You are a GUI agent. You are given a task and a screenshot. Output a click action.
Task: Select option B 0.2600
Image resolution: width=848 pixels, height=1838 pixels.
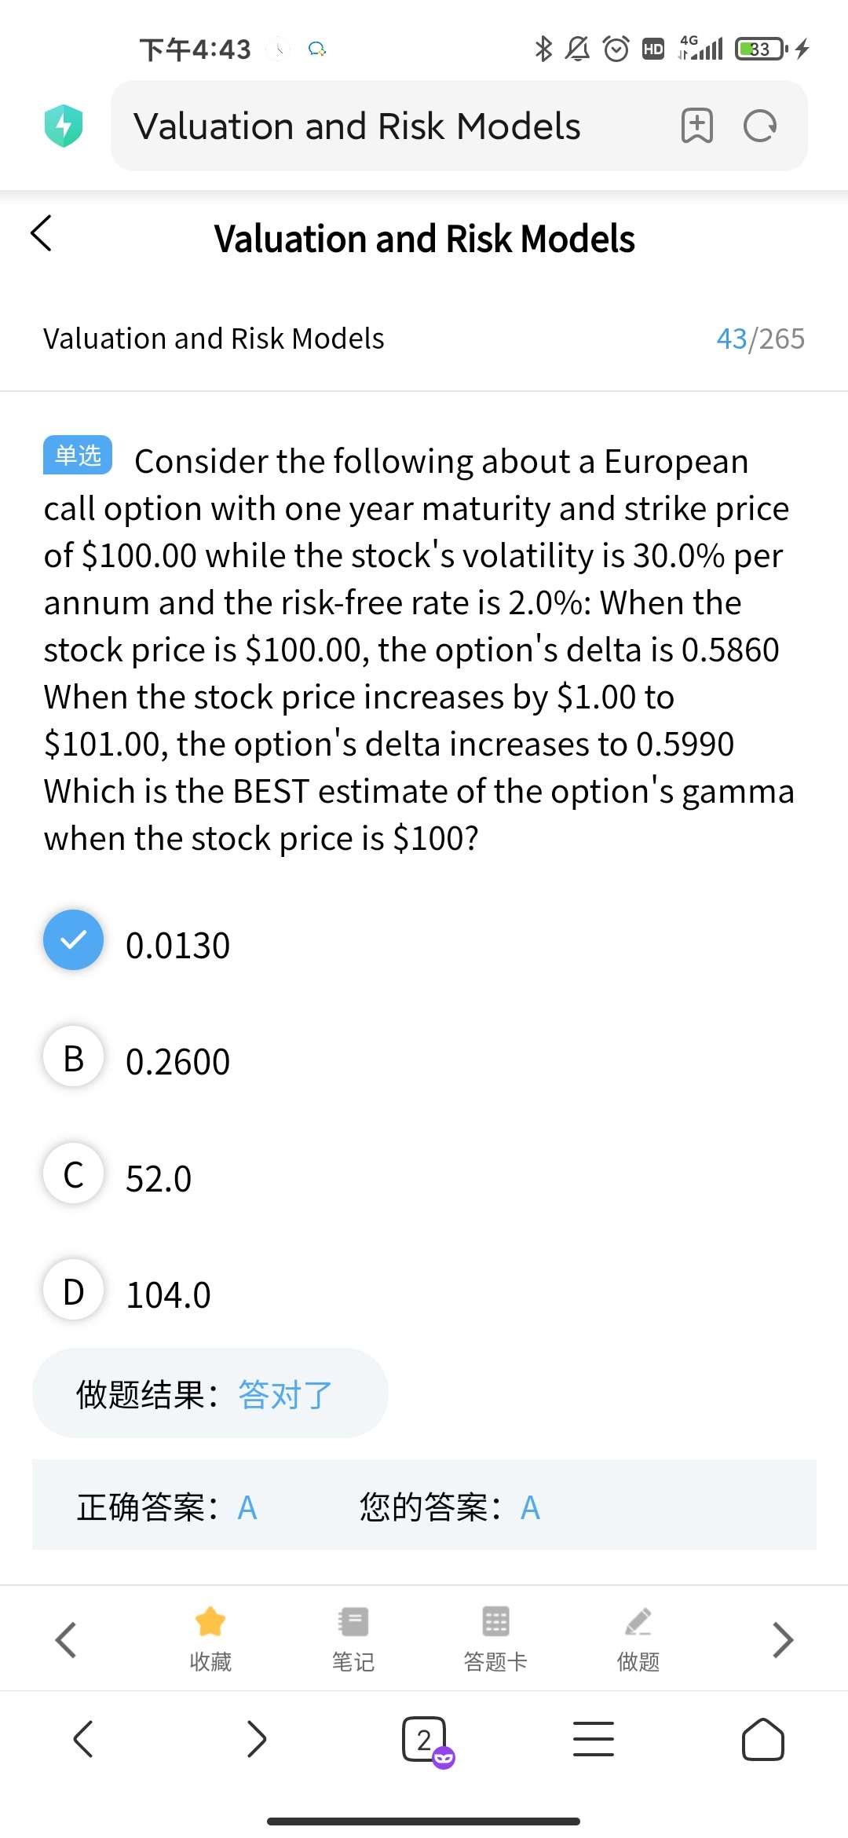click(x=74, y=1057)
